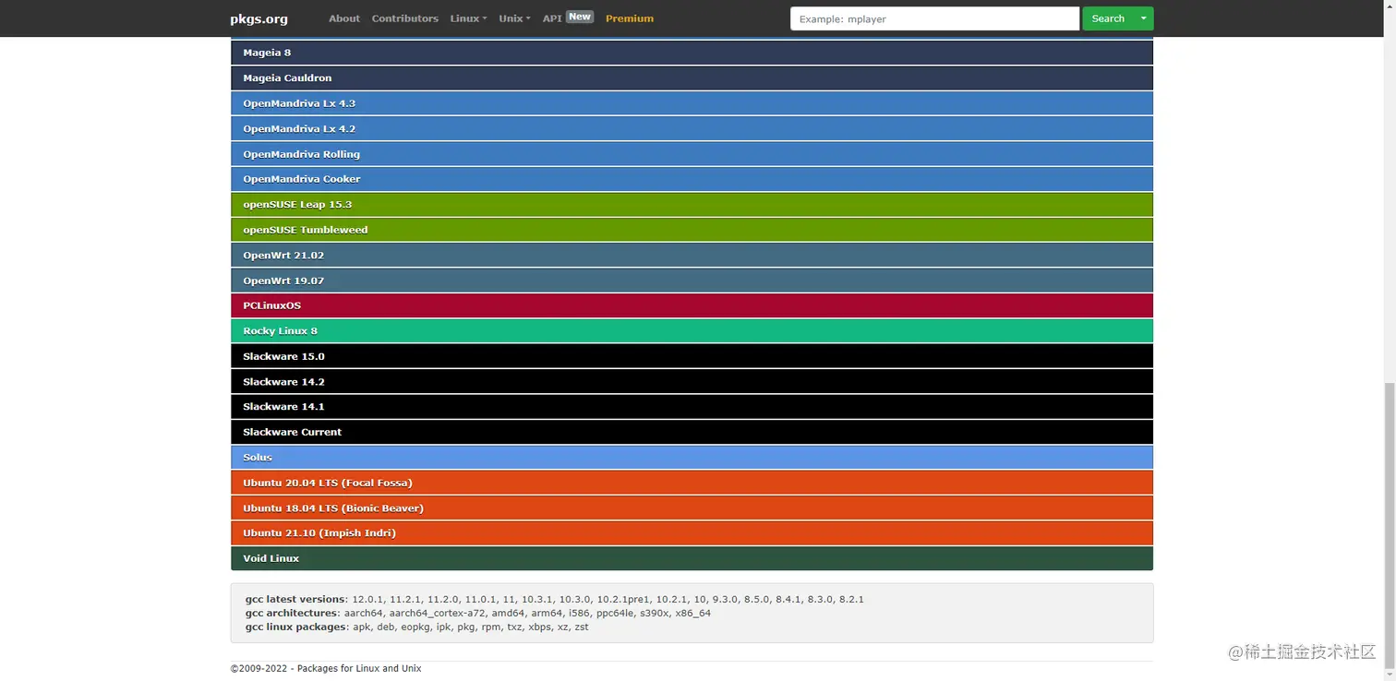Open the search options dropdown arrow
The width and height of the screenshot is (1396, 681).
coord(1144,18)
